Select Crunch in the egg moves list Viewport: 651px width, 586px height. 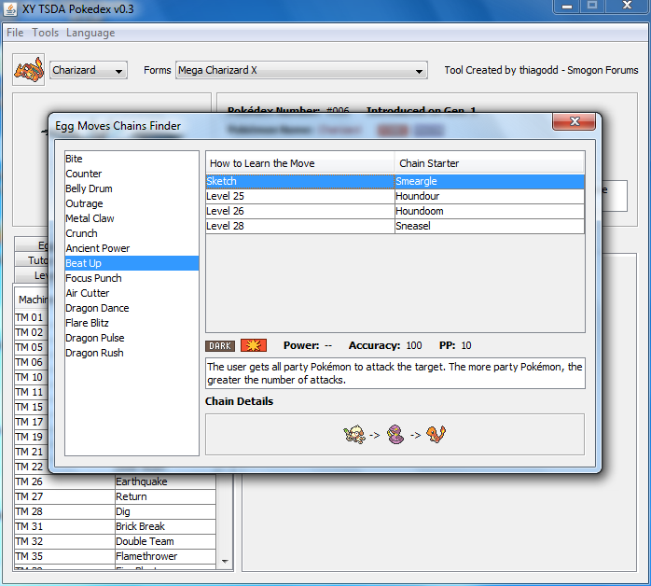pyautogui.click(x=132, y=233)
